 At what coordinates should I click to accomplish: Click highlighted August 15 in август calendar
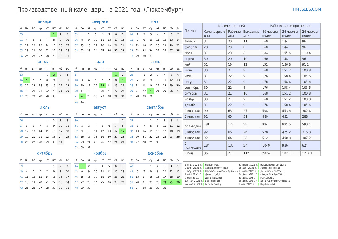click(x=123, y=131)
